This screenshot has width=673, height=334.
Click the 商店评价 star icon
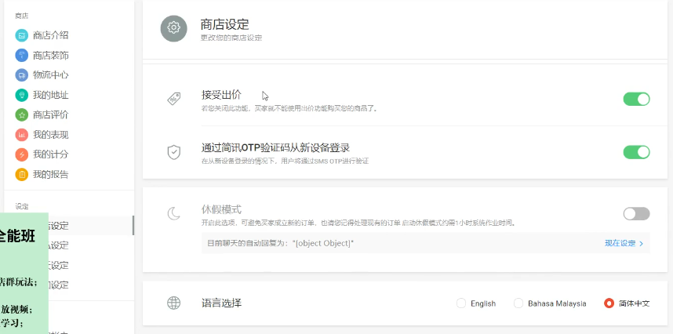pos(22,114)
